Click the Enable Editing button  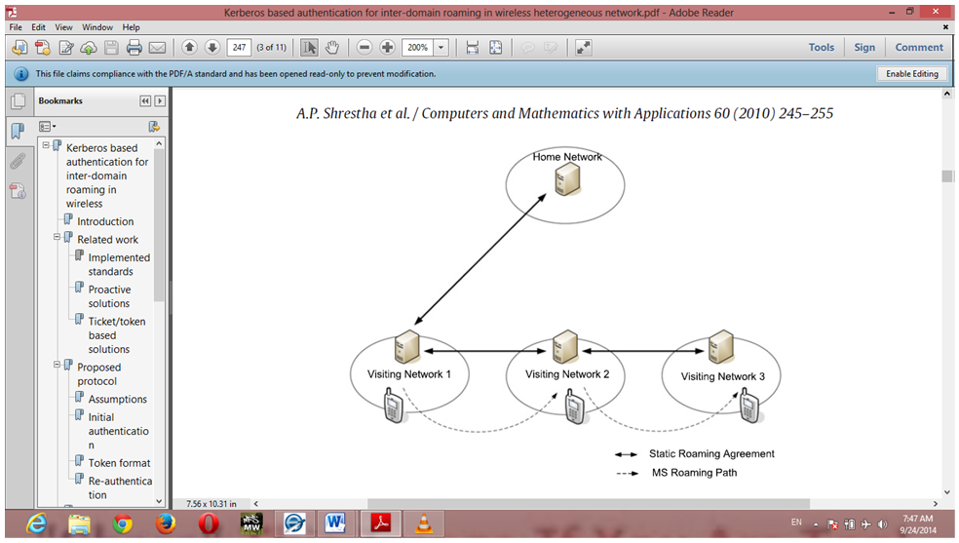click(911, 74)
